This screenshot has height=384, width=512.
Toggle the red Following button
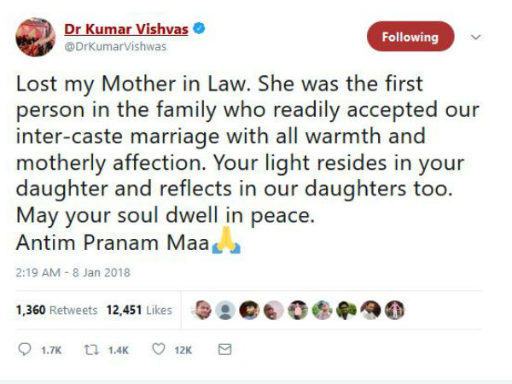pyautogui.click(x=410, y=38)
